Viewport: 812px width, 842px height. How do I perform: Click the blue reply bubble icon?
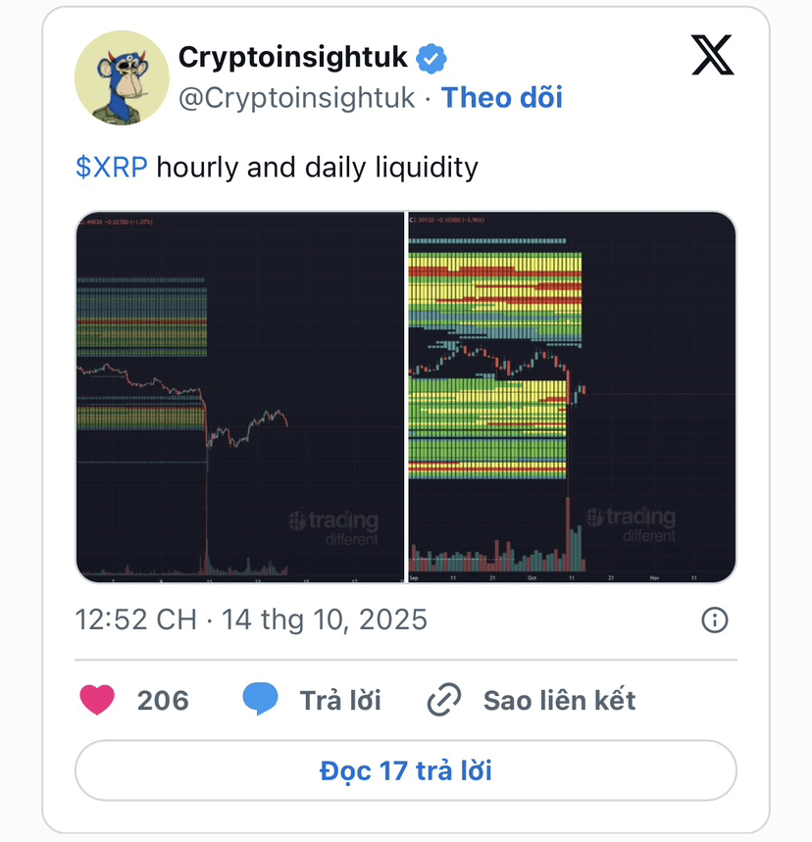pos(260,698)
